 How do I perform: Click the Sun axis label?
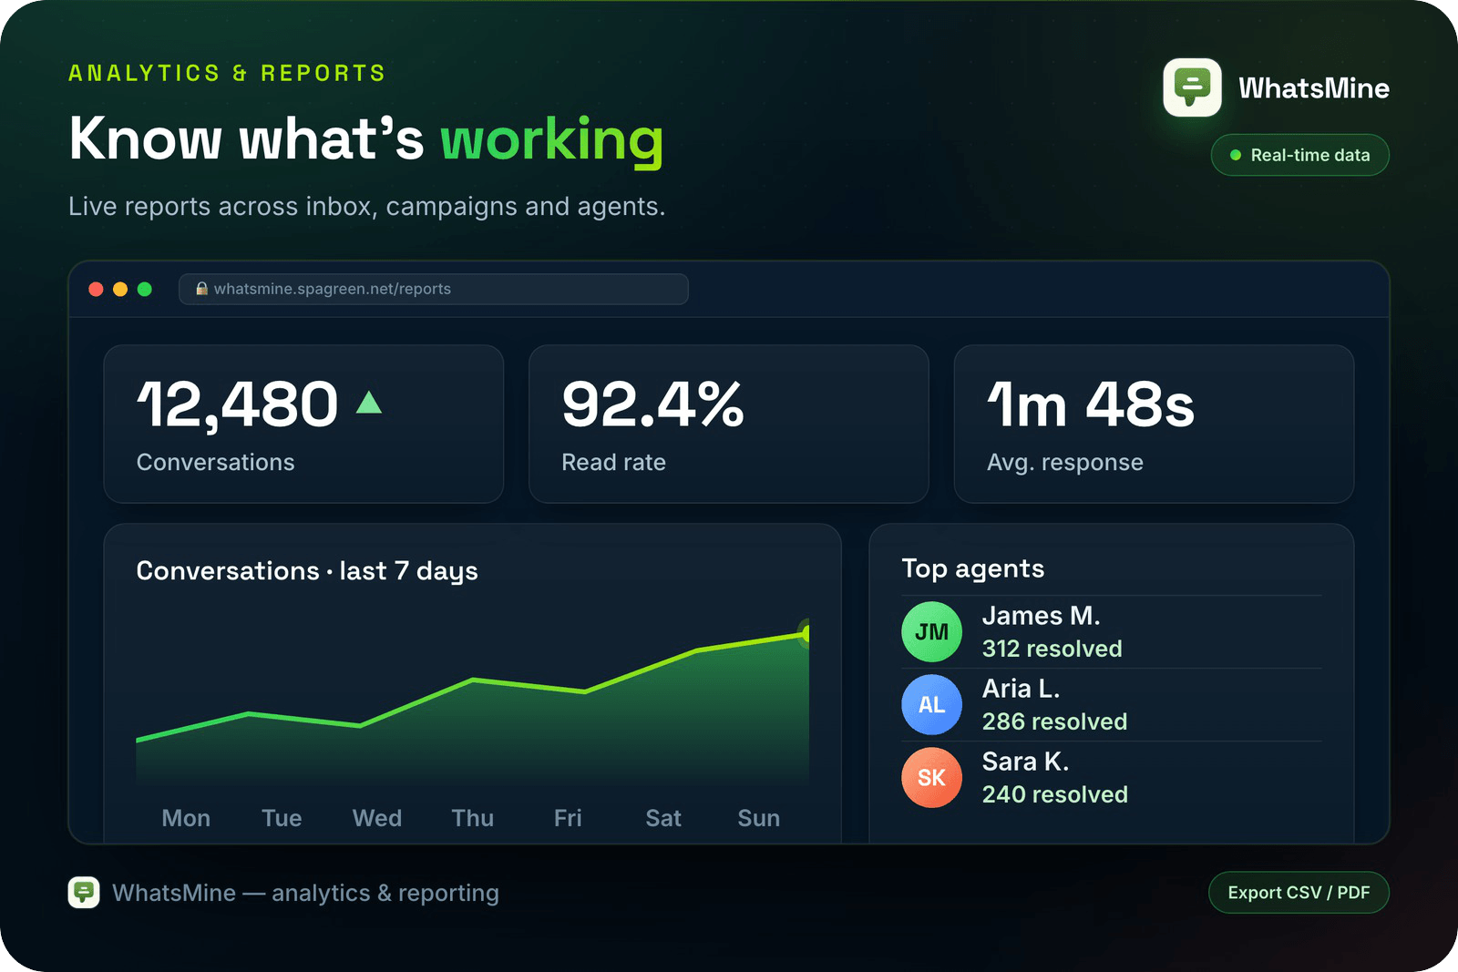[x=759, y=818]
